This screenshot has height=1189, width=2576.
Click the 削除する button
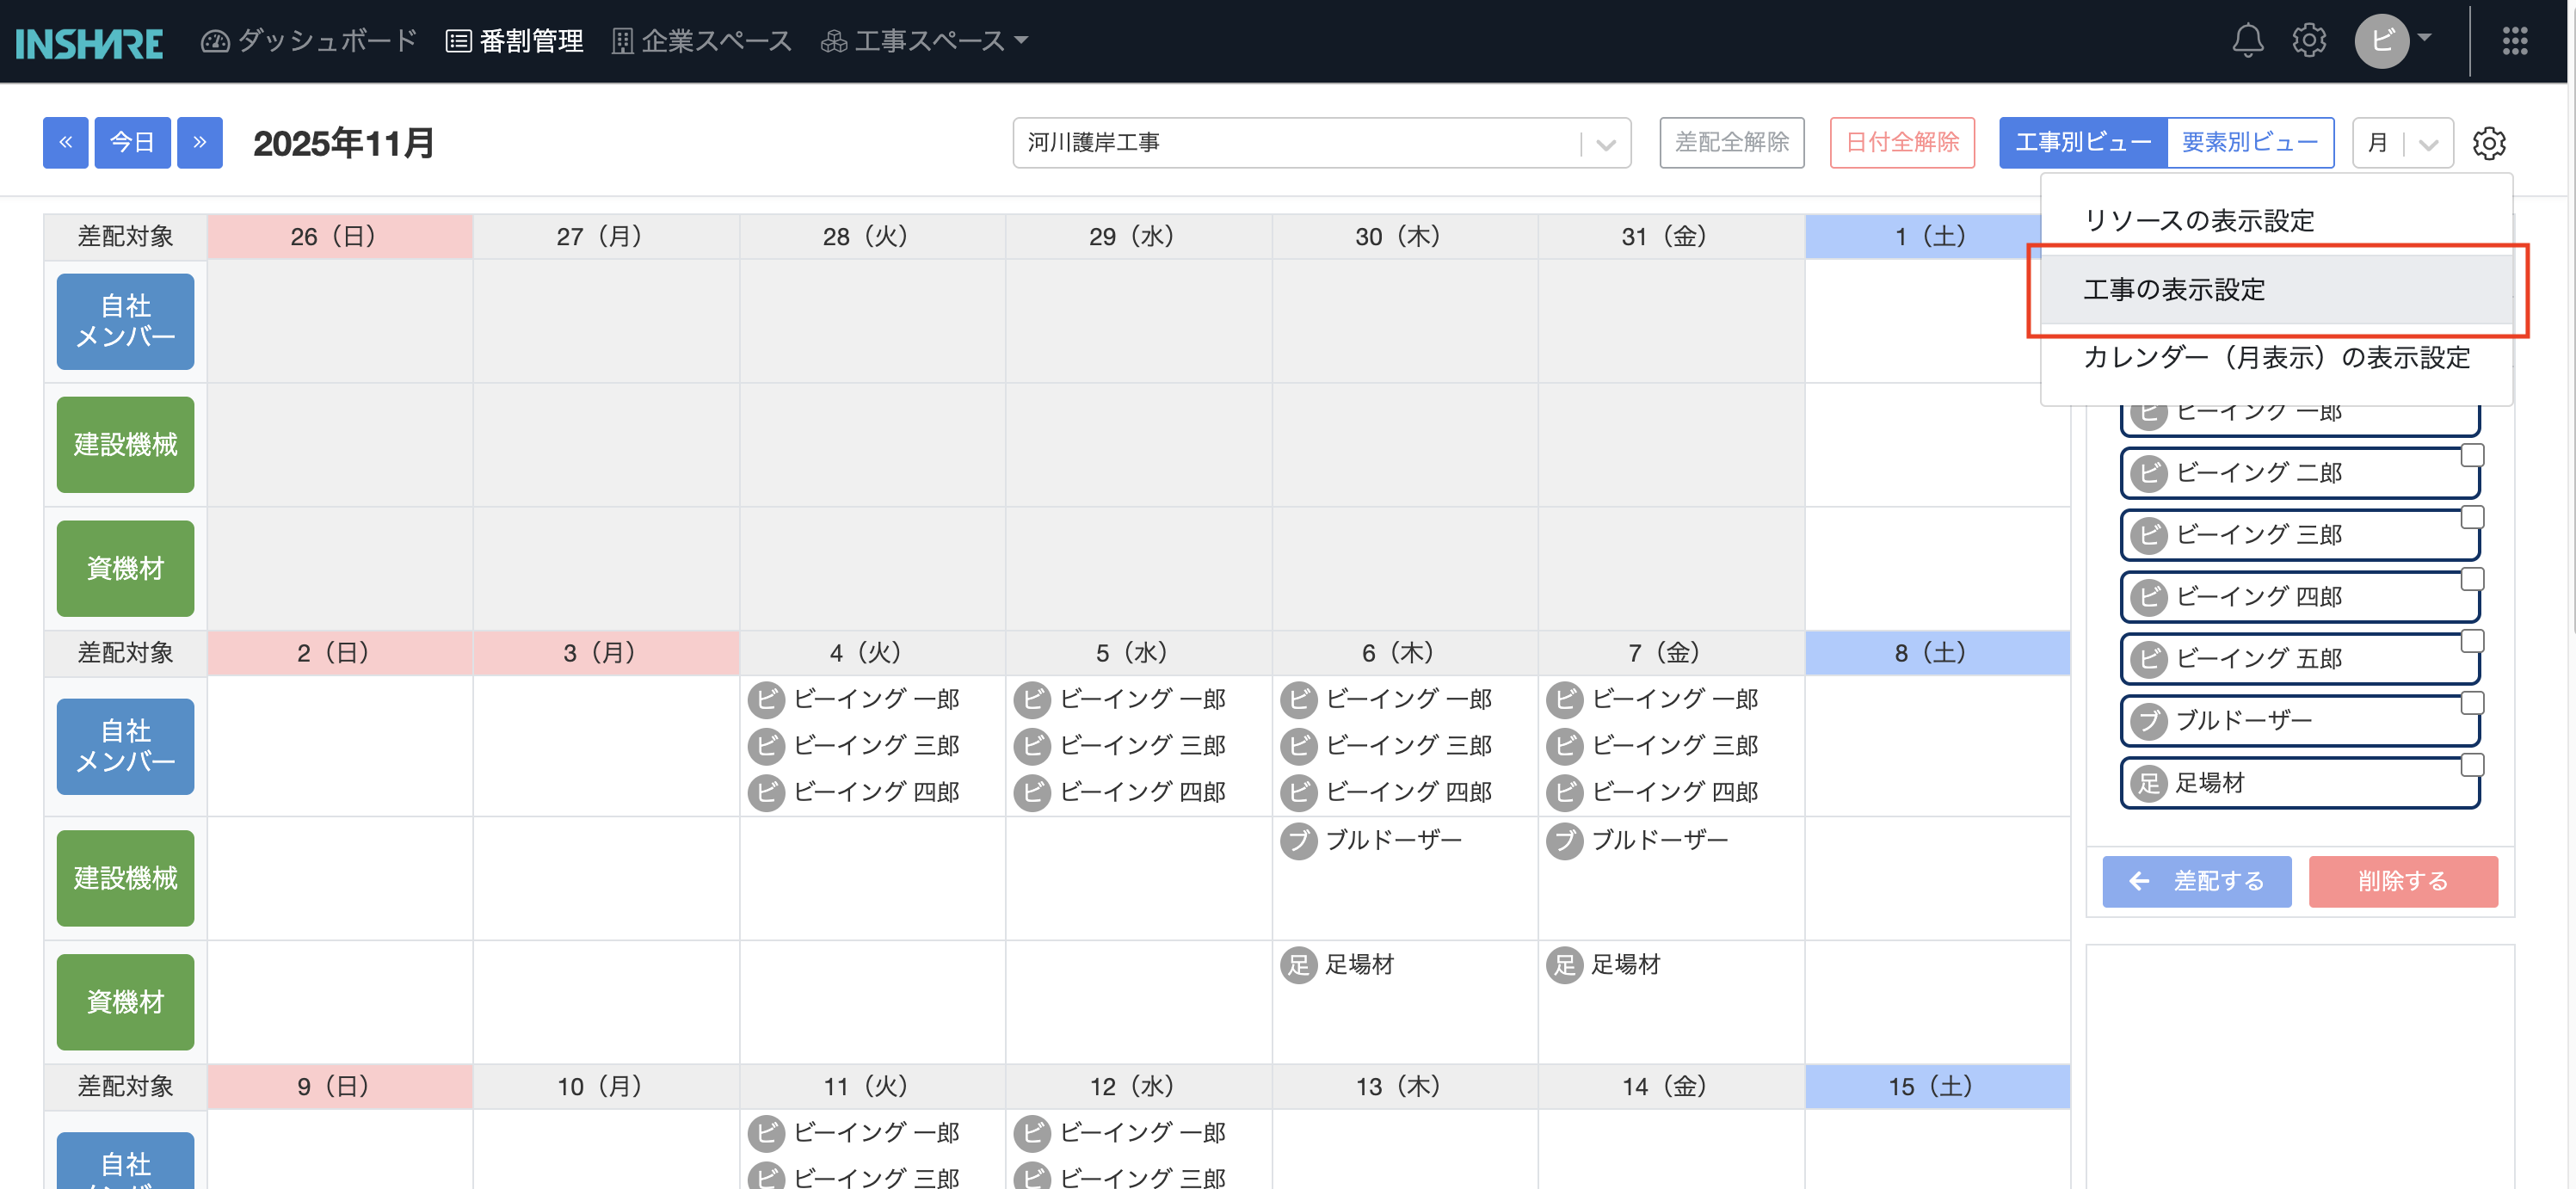pyautogui.click(x=2403, y=881)
